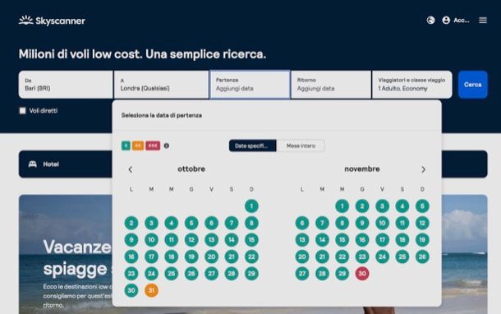501x314 pixels.
Task: Open the Ritorno date field
Action: point(331,85)
